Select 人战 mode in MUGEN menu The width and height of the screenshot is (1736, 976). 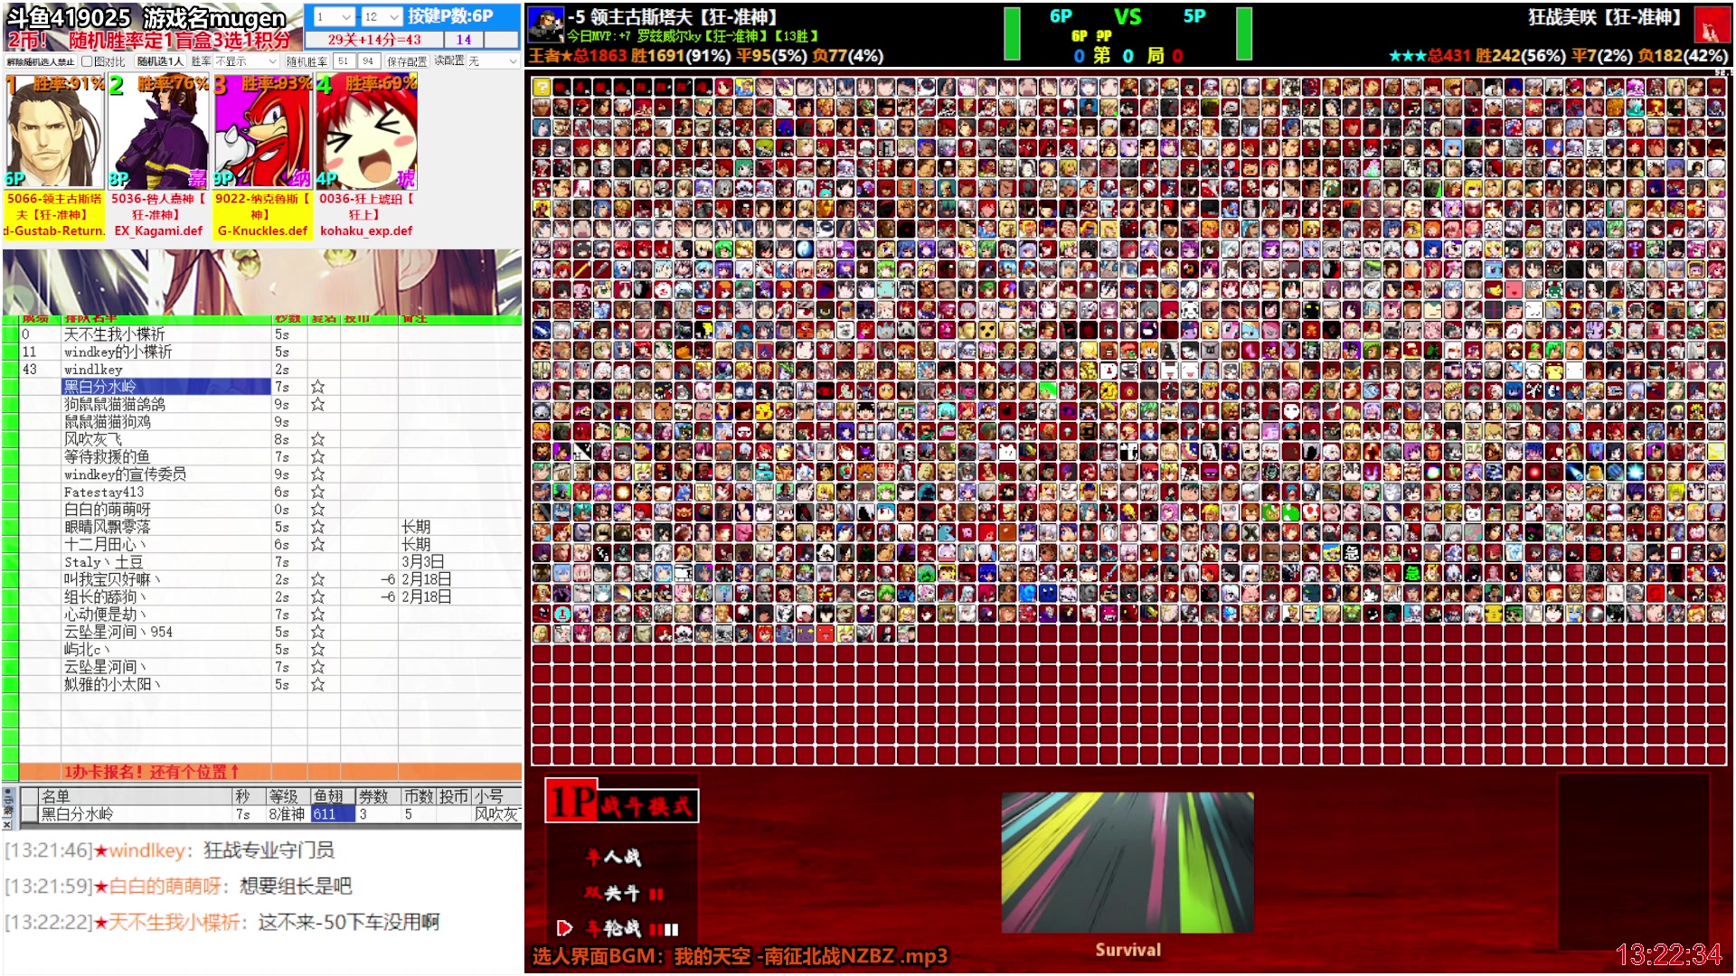click(x=614, y=857)
